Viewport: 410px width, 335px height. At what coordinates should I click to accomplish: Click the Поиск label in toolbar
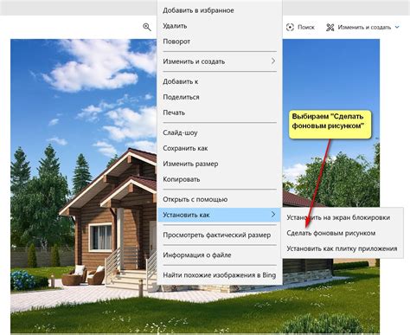coord(306,28)
